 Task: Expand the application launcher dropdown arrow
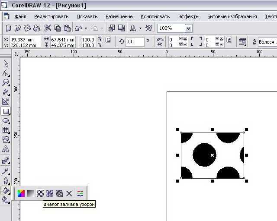(x=140, y=28)
